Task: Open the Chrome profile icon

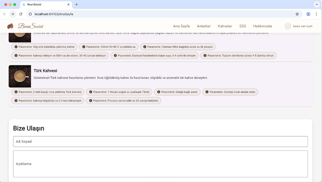Action: coord(308,14)
